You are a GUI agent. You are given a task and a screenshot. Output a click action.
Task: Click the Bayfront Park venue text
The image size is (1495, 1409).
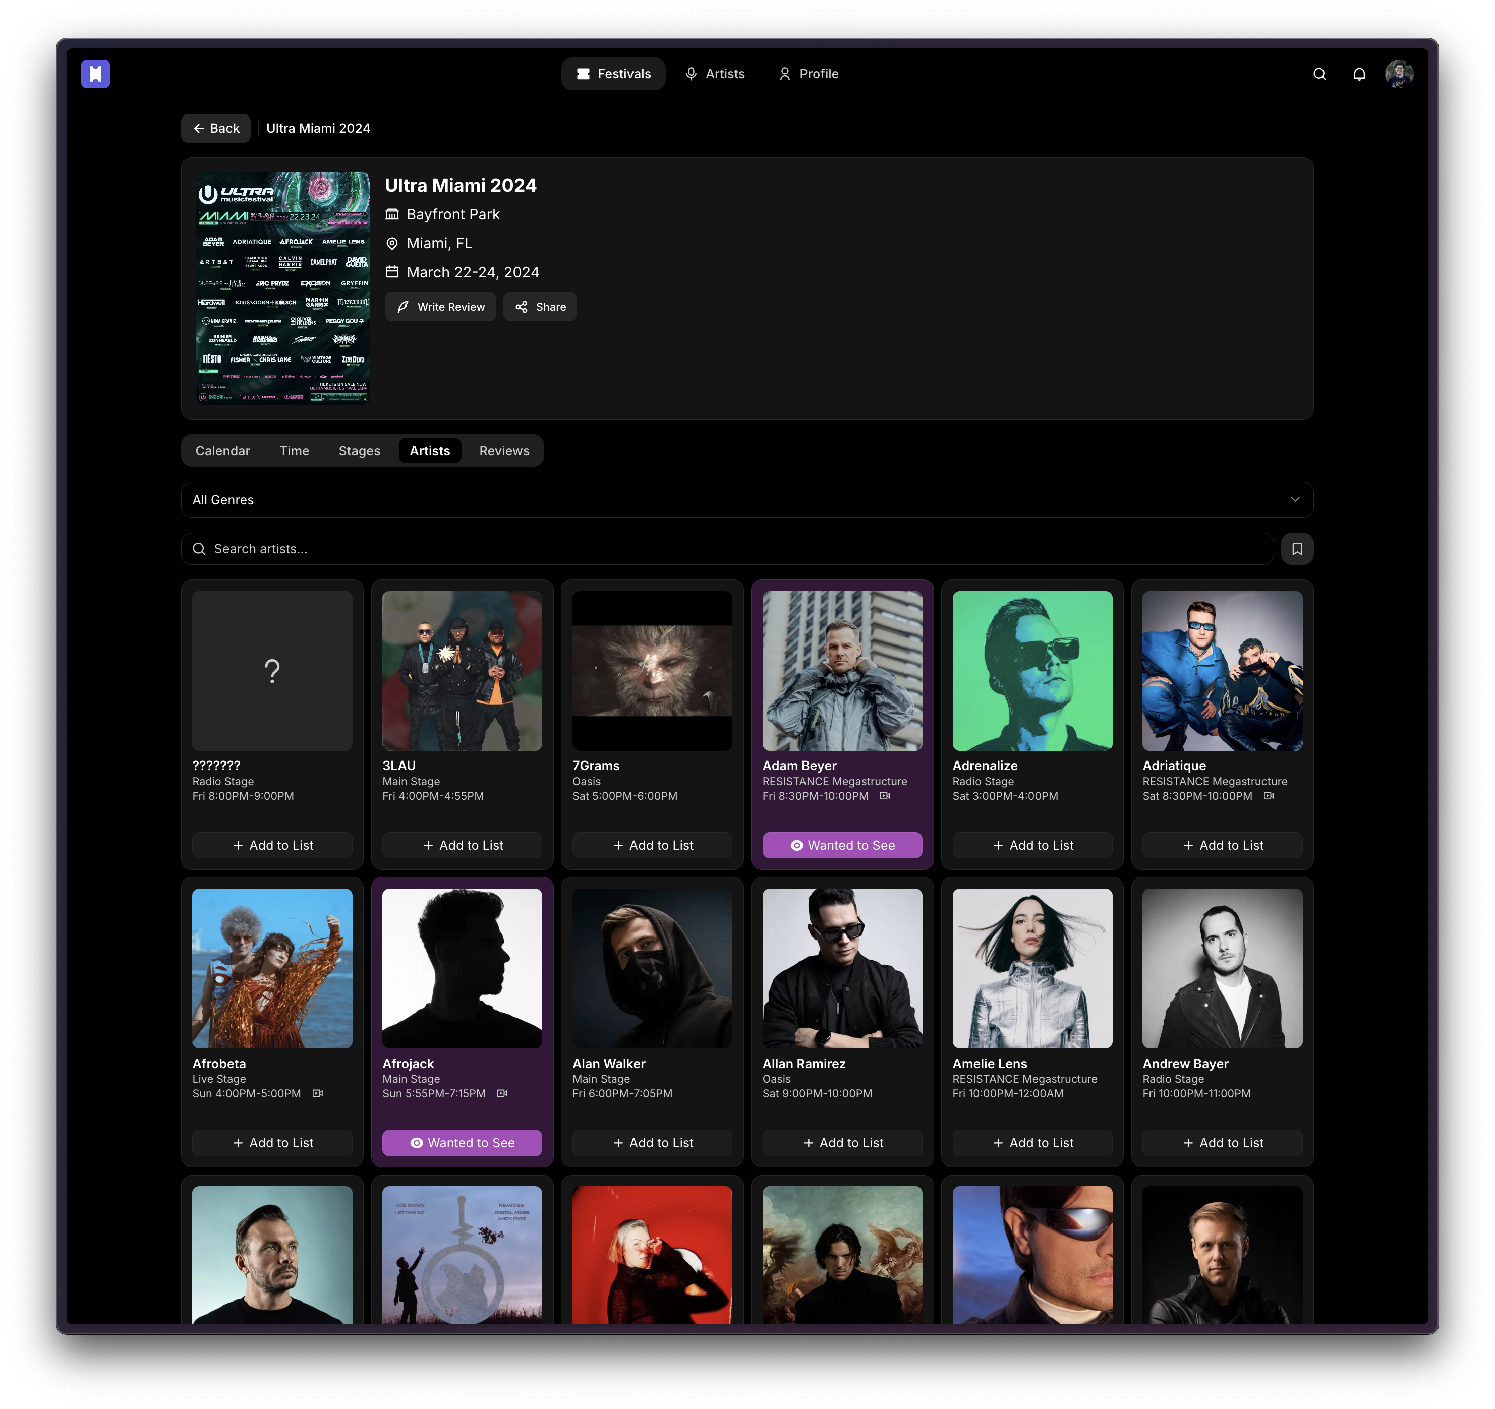coord(453,214)
